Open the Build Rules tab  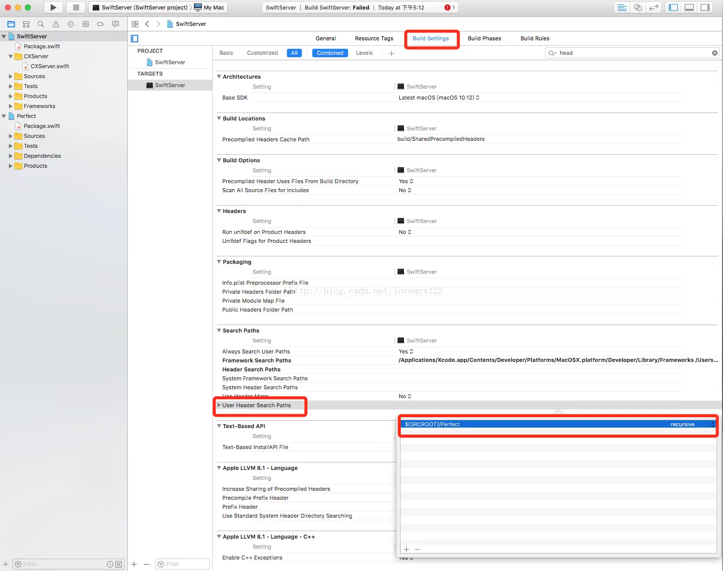535,38
